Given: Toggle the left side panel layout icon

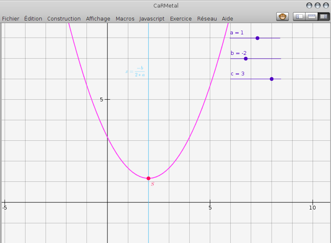Looking at the screenshot, I should (x=299, y=16).
